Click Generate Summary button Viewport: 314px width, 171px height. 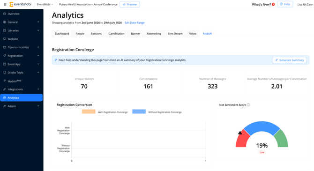click(x=289, y=60)
